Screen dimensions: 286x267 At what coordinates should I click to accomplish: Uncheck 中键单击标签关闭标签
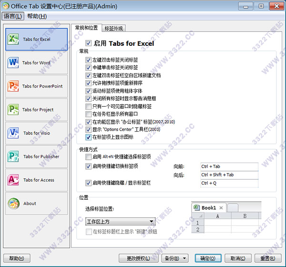88,68
